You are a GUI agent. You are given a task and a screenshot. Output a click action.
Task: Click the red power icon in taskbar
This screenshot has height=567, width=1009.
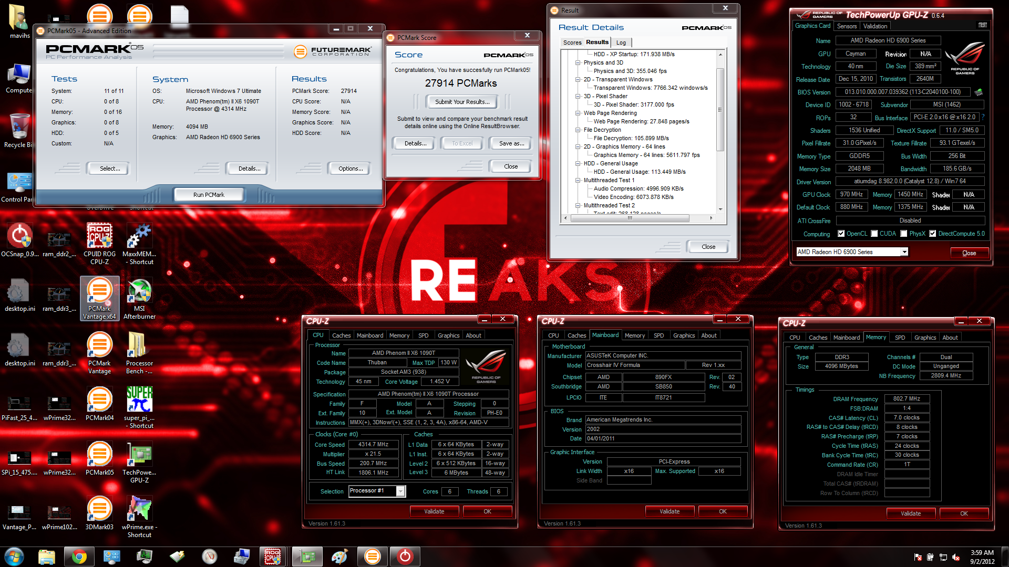tap(405, 556)
